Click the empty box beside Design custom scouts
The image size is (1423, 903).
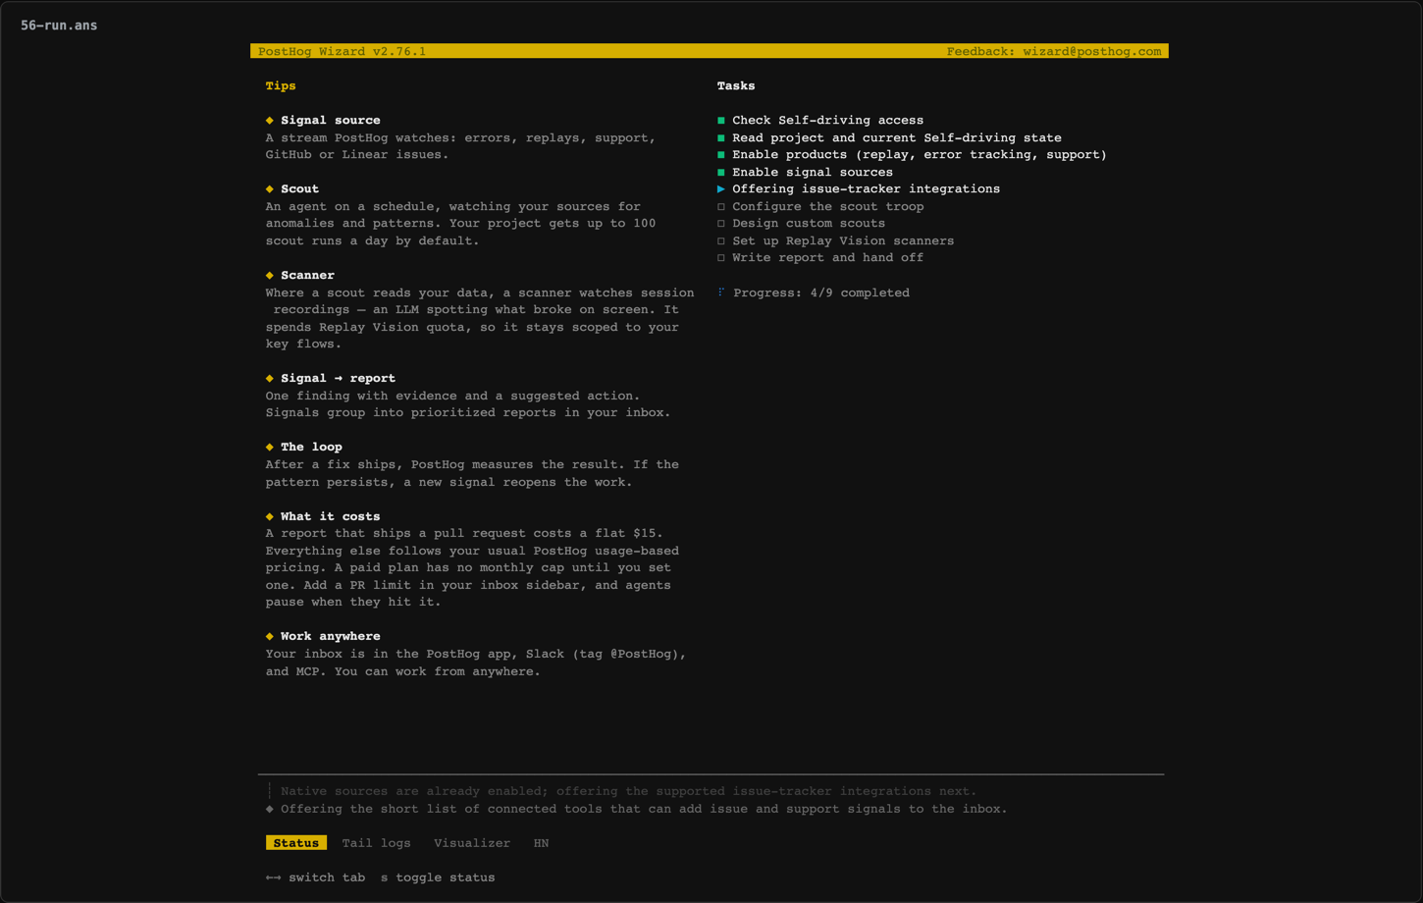(x=721, y=224)
